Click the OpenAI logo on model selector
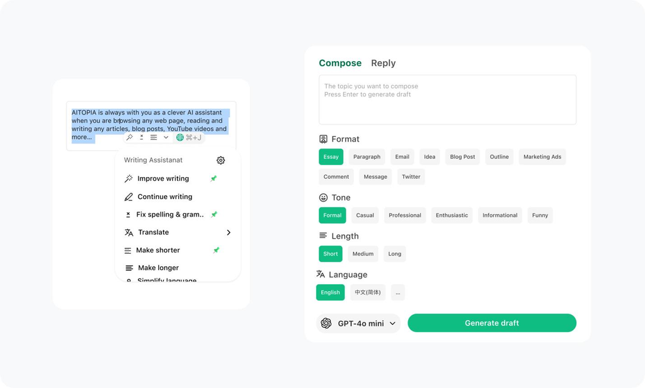The width and height of the screenshot is (645, 388). coord(326,323)
